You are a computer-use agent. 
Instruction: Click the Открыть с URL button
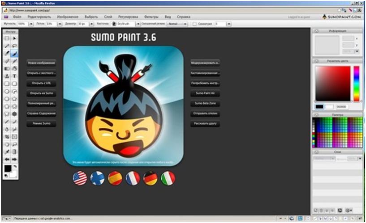[x=41, y=83]
